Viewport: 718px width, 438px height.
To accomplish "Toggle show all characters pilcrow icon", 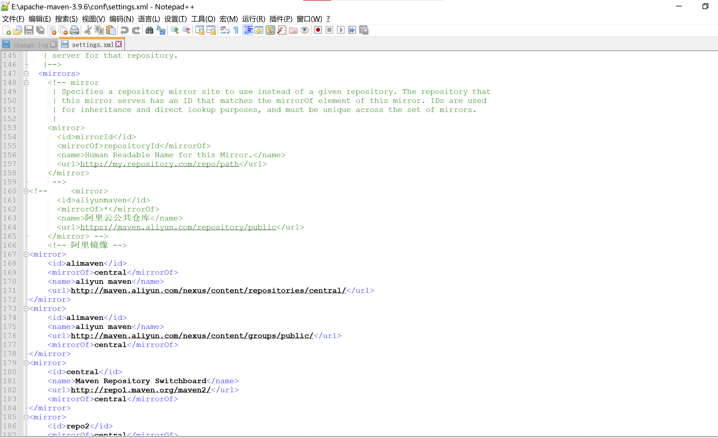I will (236, 30).
